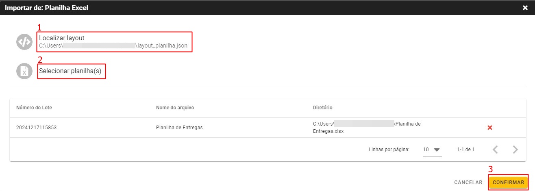
Task: Click the Planilha de Entregas.xlsx directory path
Action: 366,128
